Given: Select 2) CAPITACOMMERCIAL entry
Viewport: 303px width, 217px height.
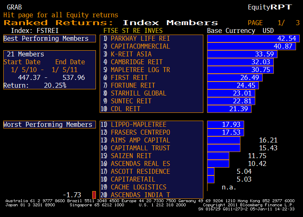Looking at the screenshot, I should [151, 47].
